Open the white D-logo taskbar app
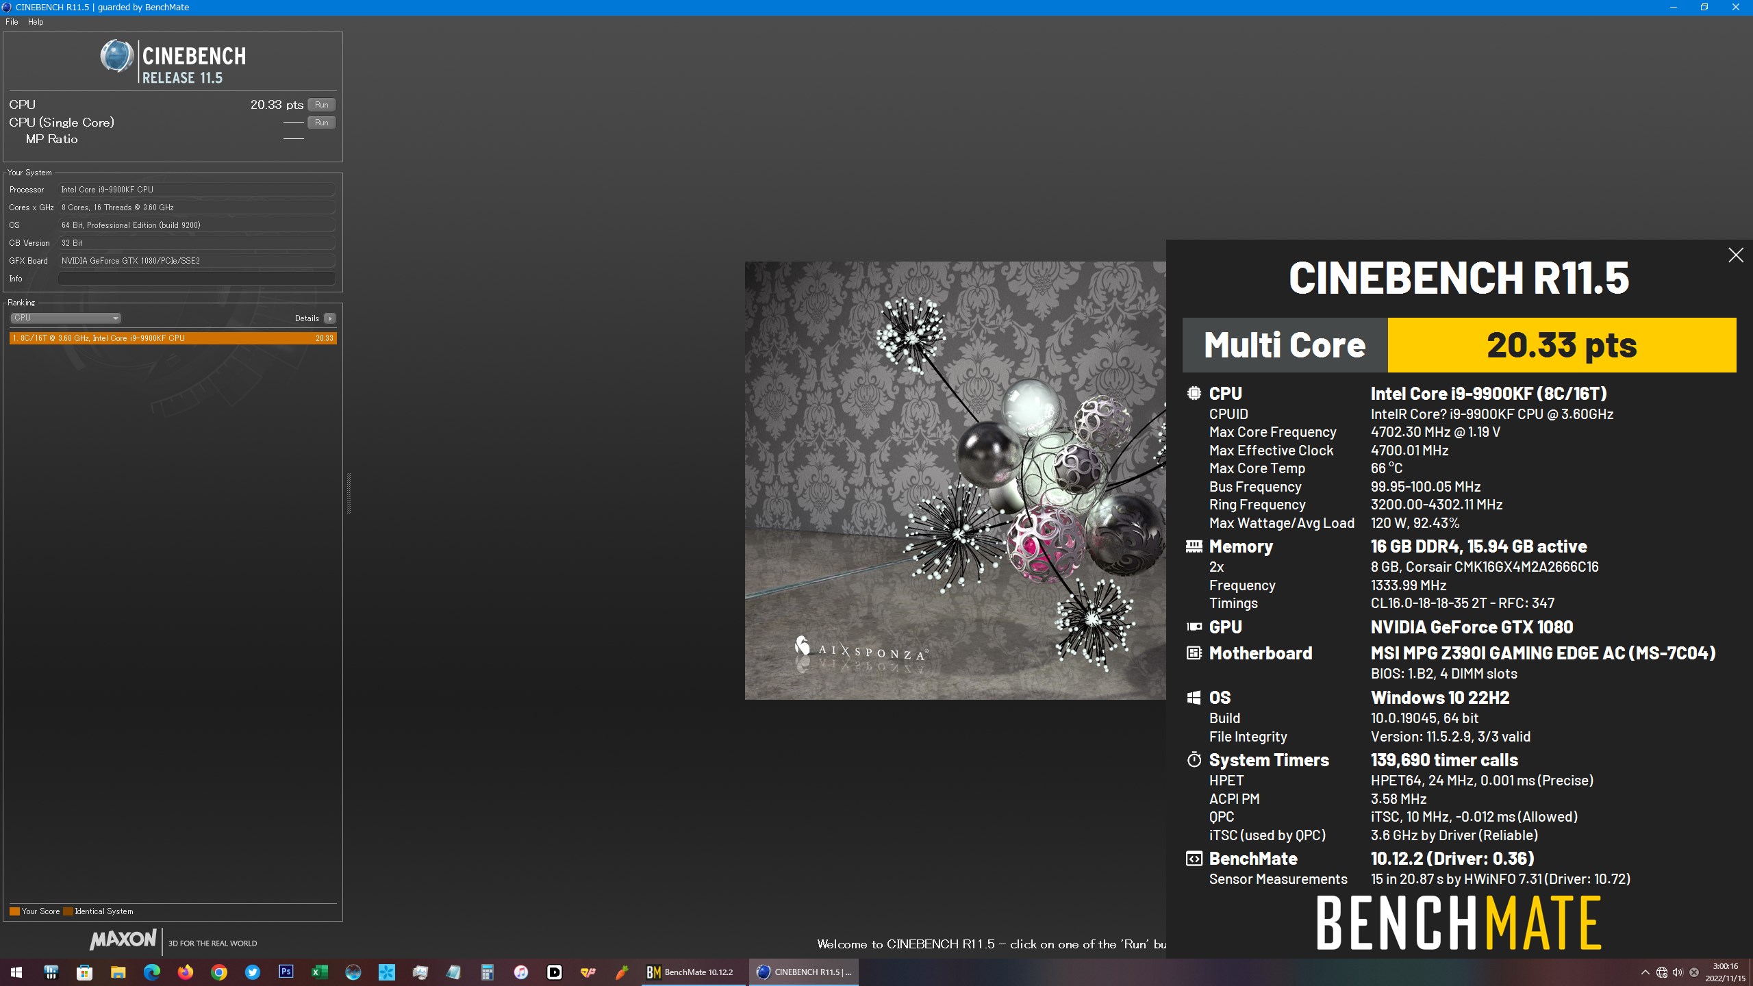1753x986 pixels. [x=554, y=972]
